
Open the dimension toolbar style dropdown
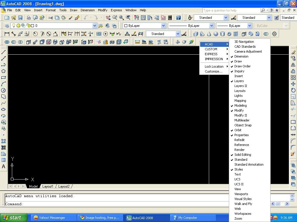pos(178,34)
